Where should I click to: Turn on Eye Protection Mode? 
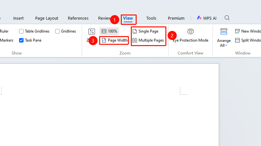[x=191, y=36]
